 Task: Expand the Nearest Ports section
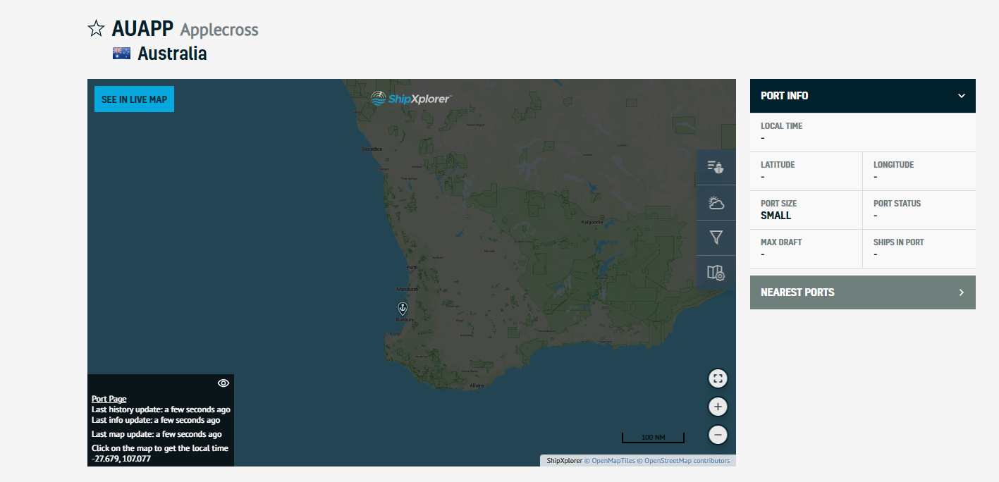[x=863, y=292]
